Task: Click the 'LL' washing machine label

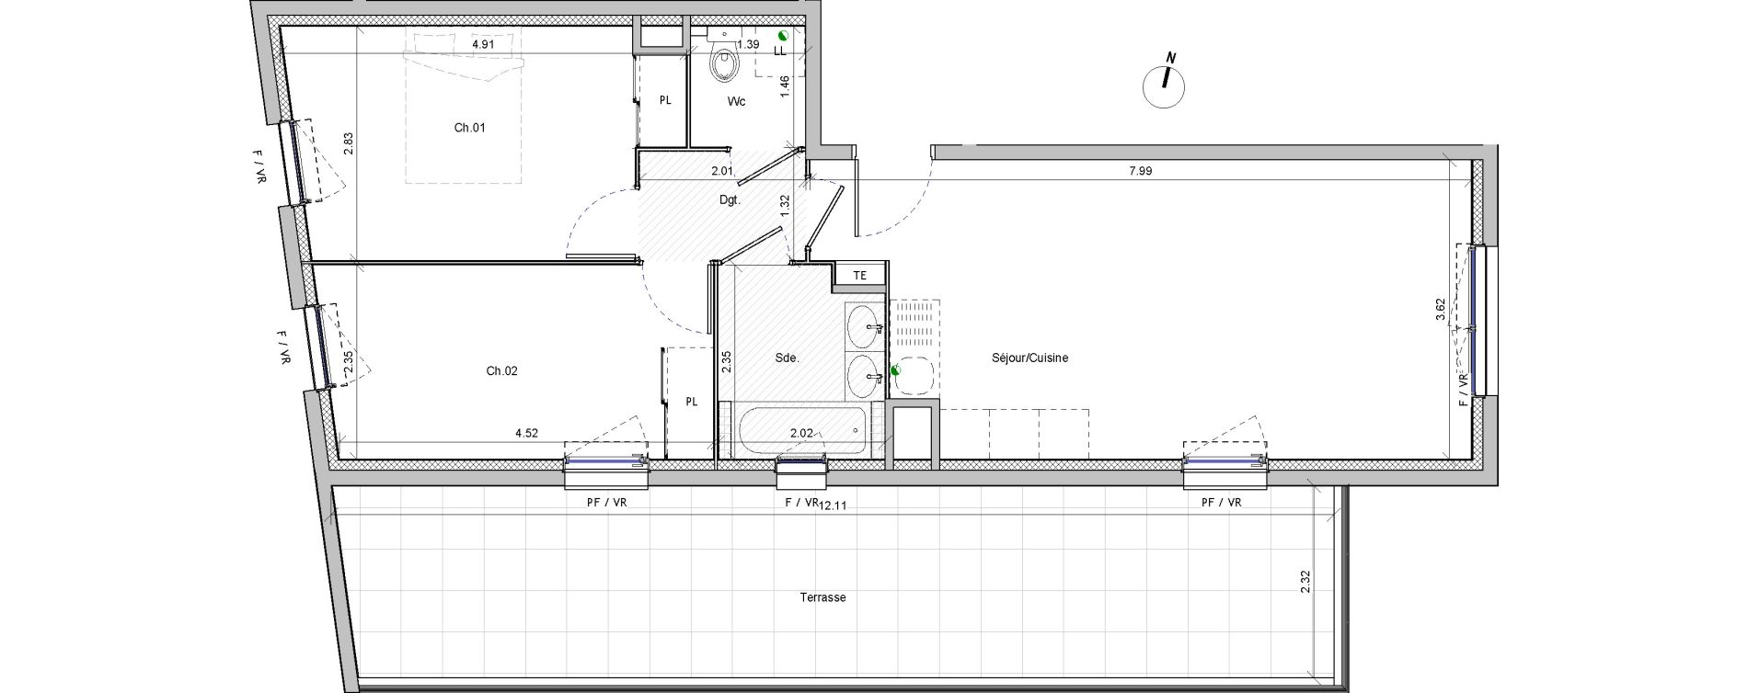Action: point(780,51)
